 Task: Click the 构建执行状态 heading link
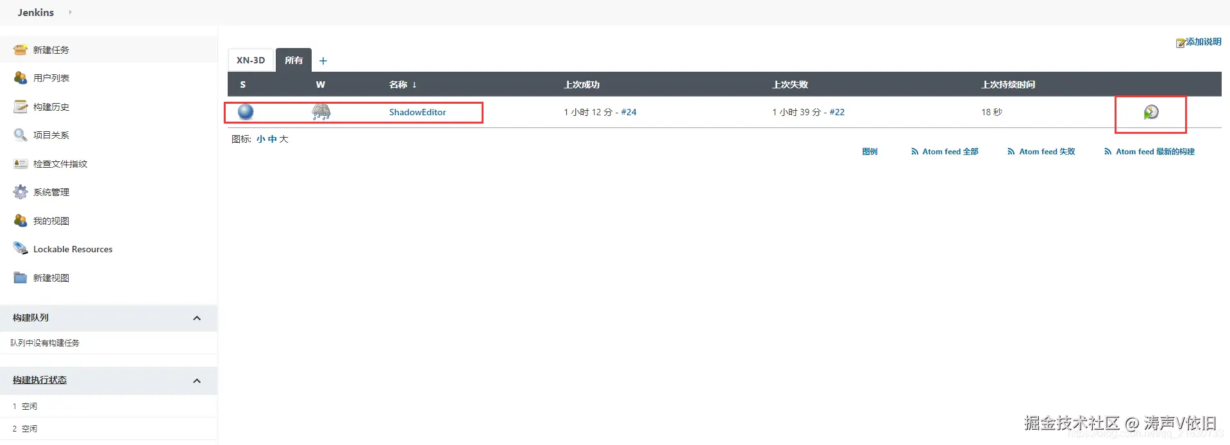click(40, 380)
